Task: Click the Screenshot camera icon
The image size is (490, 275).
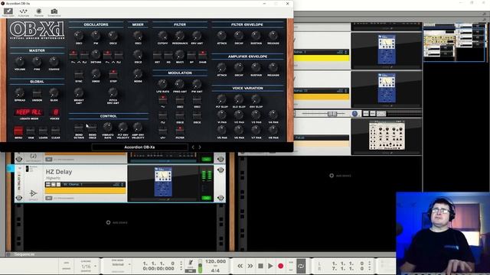Action: coord(54,12)
